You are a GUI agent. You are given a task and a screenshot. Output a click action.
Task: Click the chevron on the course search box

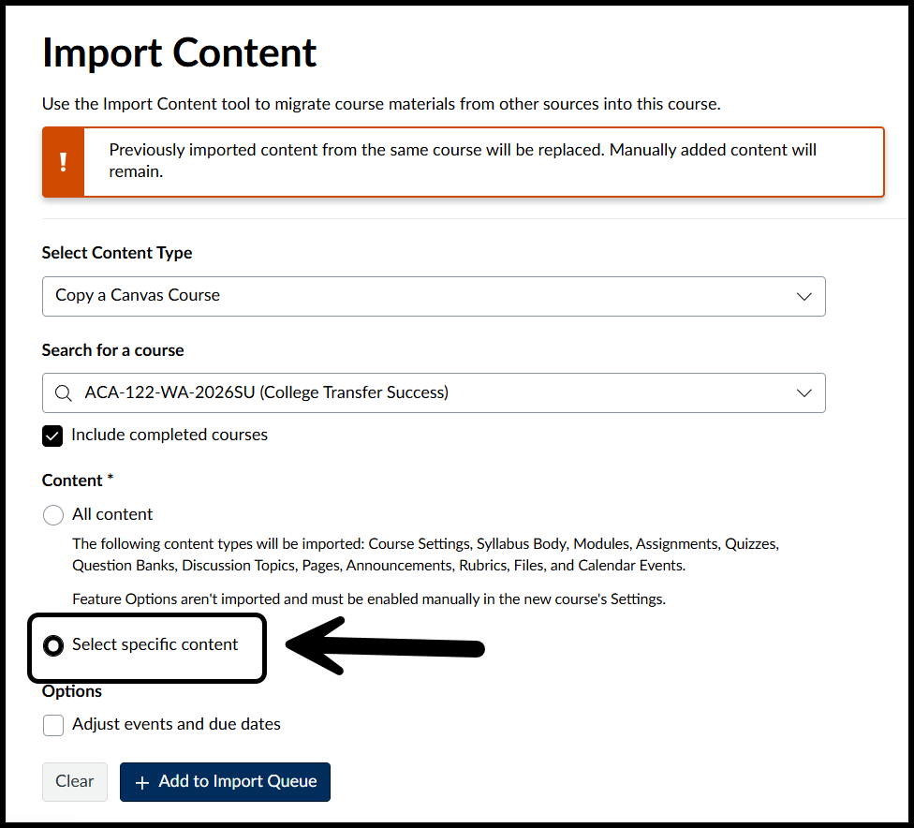click(x=803, y=392)
